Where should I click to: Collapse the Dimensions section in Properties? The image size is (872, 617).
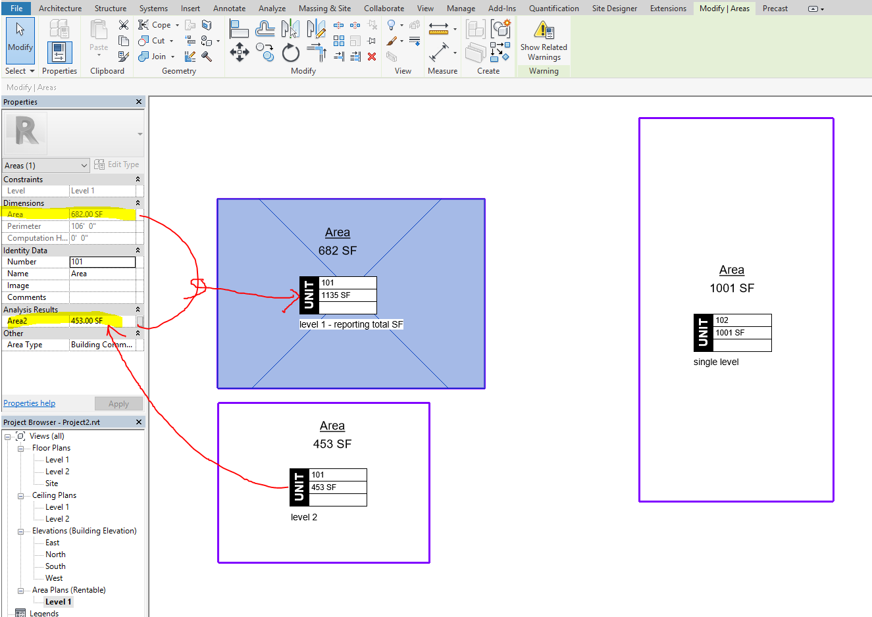point(136,203)
